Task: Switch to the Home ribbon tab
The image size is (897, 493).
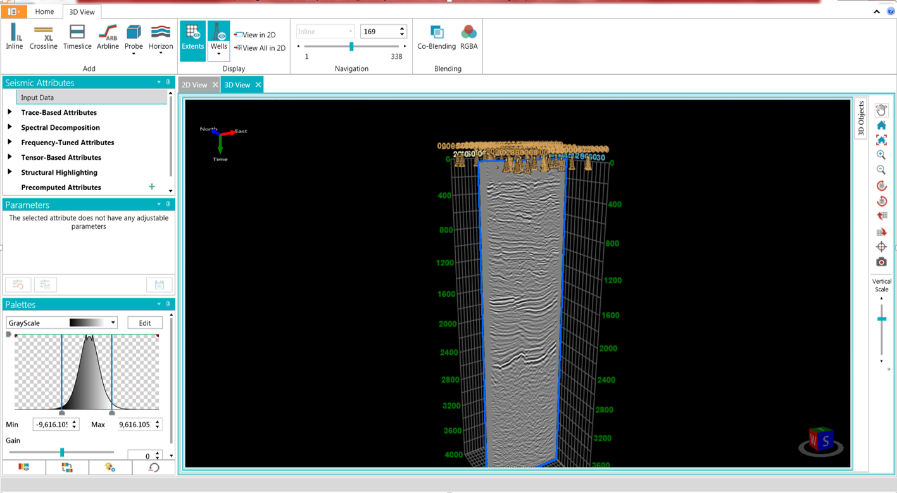Action: (44, 11)
